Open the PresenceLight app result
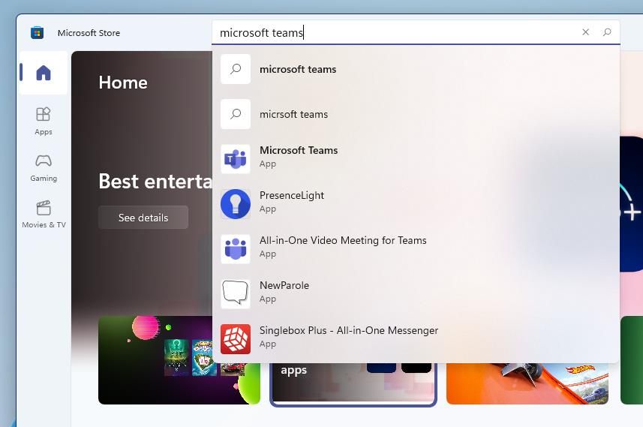The height and width of the screenshot is (427, 643). 416,204
